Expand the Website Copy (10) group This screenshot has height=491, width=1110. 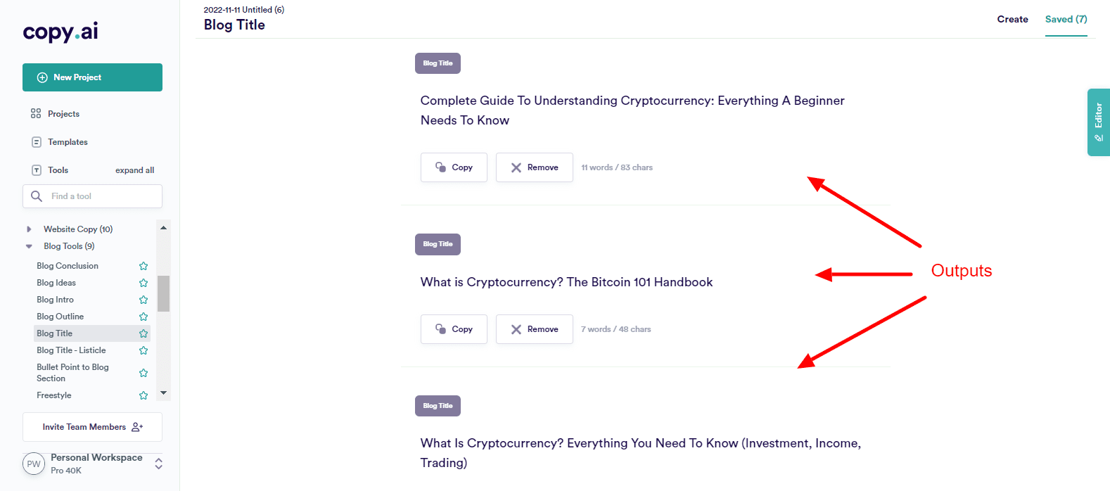29,229
